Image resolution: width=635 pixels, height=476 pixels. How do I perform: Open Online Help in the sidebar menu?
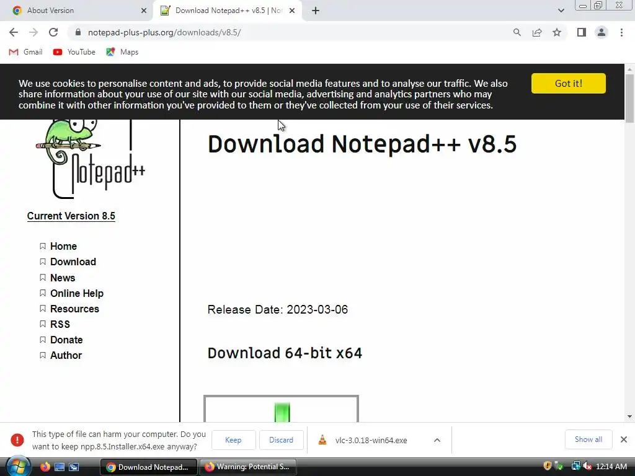point(77,293)
